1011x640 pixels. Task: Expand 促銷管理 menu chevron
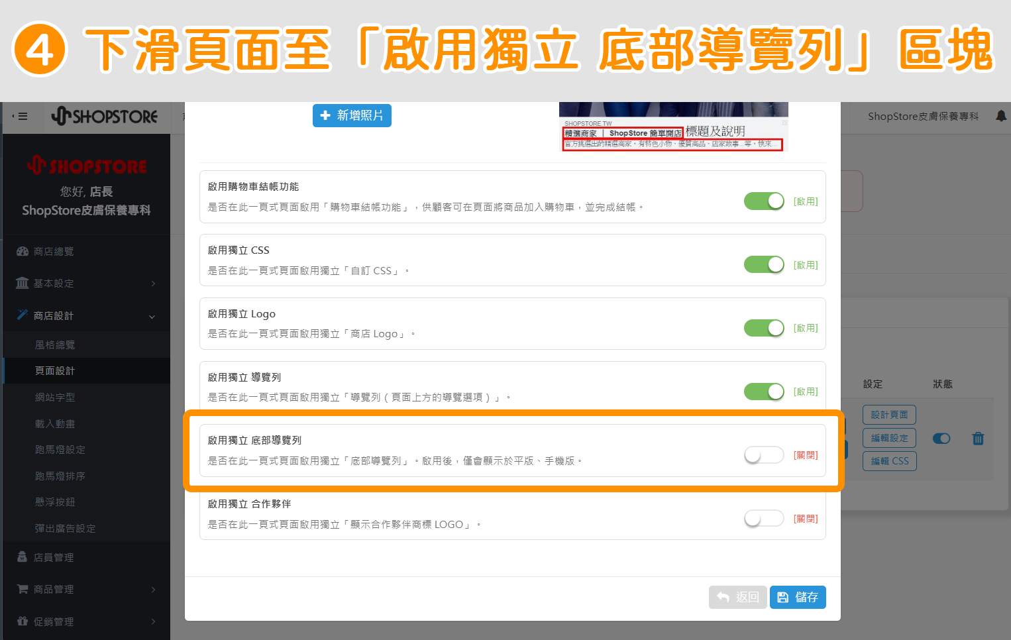click(153, 621)
